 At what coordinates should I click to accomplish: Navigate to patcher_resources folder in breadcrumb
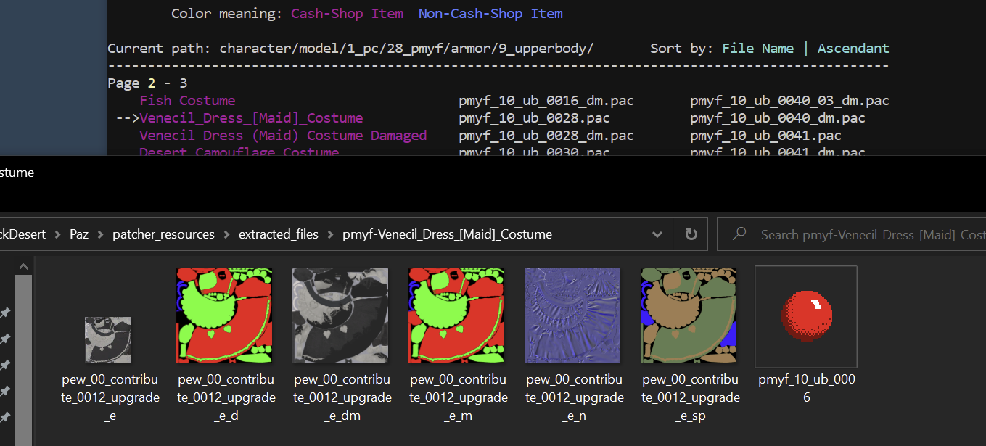[163, 234]
